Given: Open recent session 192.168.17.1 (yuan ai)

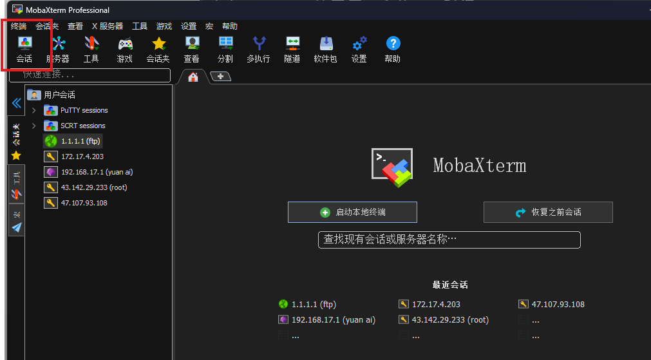Looking at the screenshot, I should tap(326, 319).
